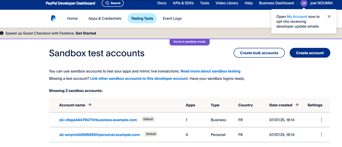The image size is (342, 147).
Task: Click the PayPal logo icon
Action: [x=53, y=18]
